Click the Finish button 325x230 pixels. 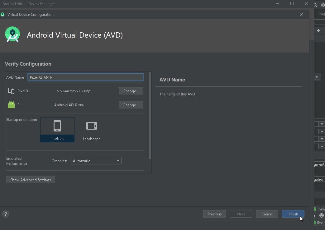293,214
